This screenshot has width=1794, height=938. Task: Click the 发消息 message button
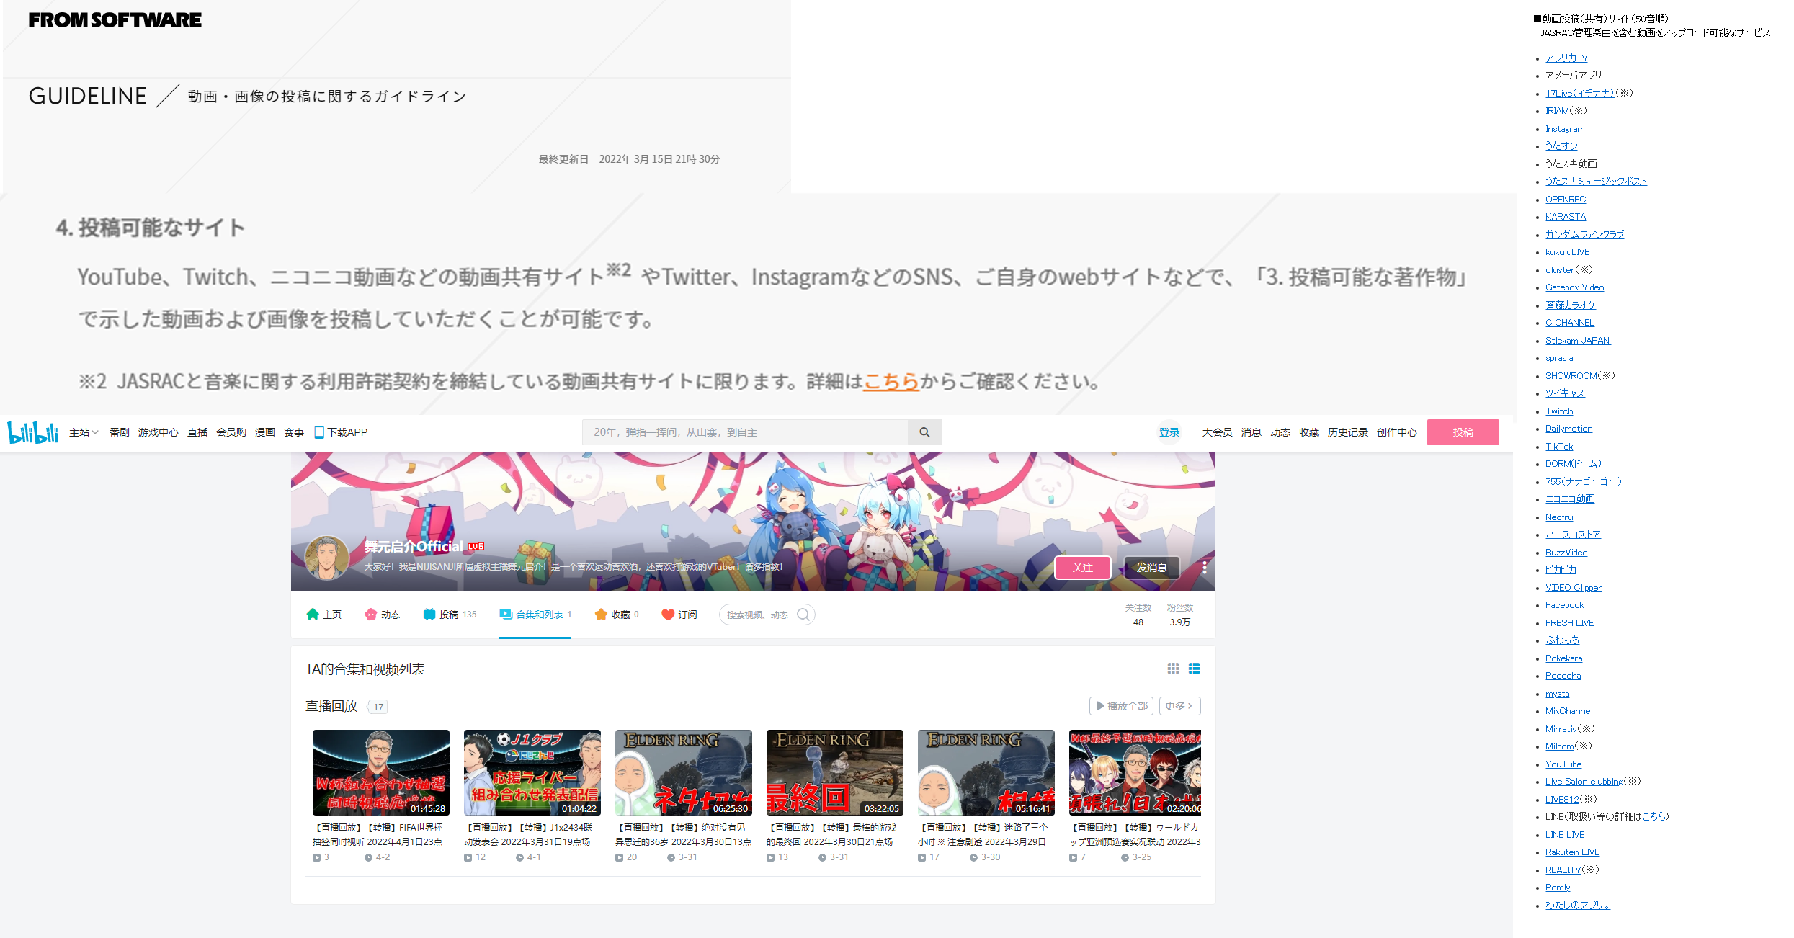(x=1151, y=568)
